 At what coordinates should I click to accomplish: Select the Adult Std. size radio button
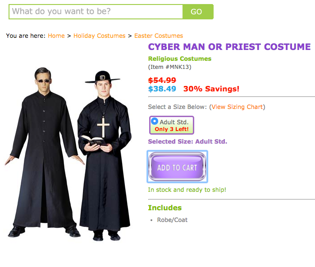(x=155, y=121)
